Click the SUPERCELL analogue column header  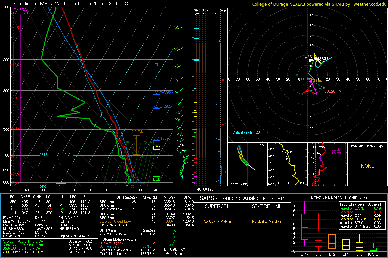[218, 206]
